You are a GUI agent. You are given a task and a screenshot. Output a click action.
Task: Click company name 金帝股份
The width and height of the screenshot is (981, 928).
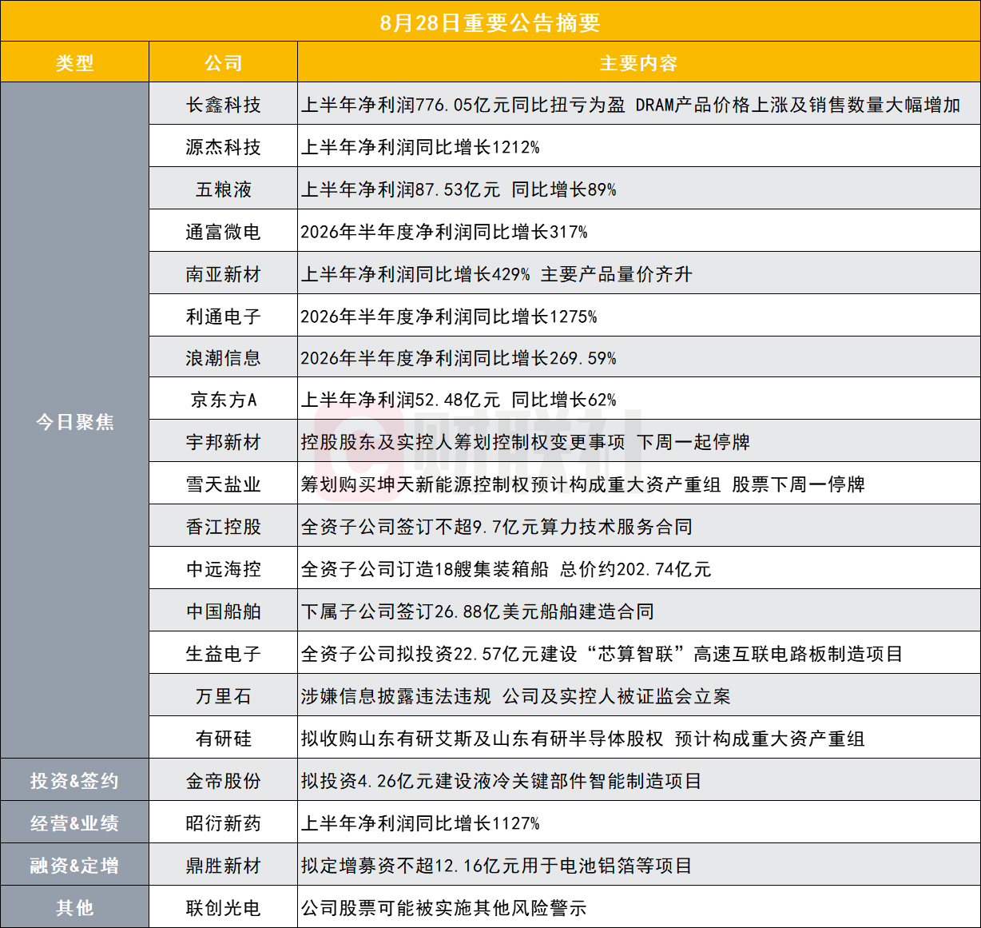tap(224, 781)
